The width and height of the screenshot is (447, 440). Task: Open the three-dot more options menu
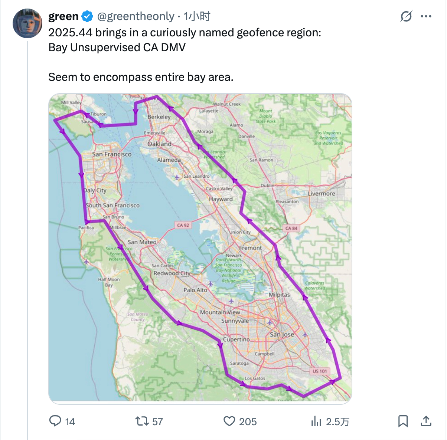[x=426, y=16]
